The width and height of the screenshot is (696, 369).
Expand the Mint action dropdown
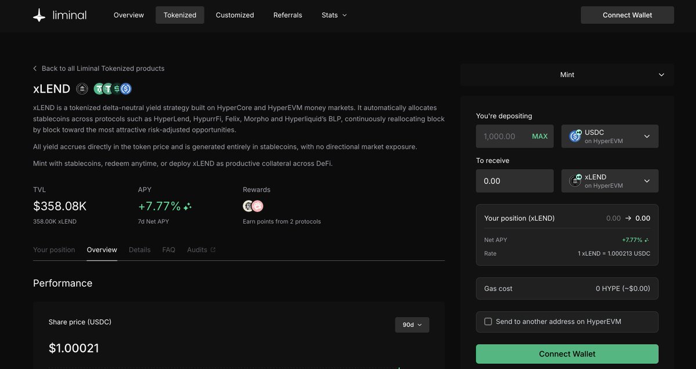[x=567, y=75]
